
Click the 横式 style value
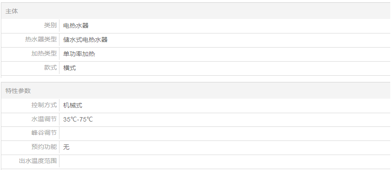(70, 68)
